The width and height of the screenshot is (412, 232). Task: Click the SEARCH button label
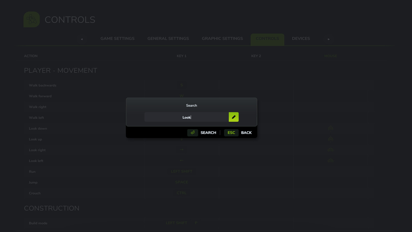point(208,133)
